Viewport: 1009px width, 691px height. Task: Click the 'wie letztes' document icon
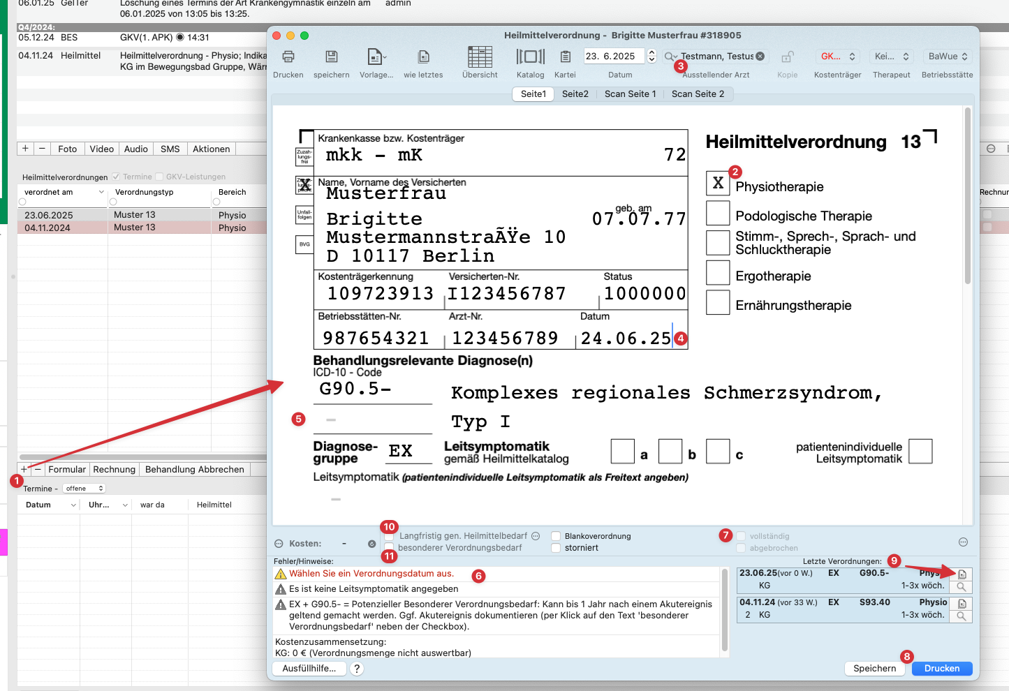click(423, 57)
